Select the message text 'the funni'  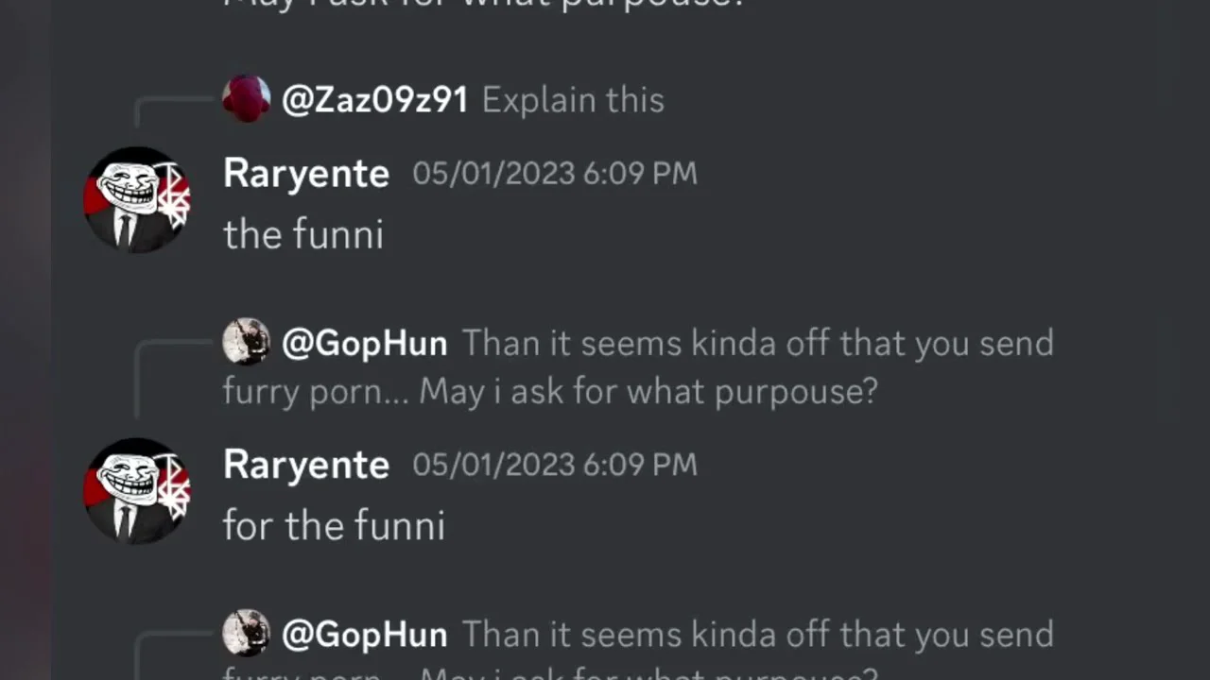[302, 234]
